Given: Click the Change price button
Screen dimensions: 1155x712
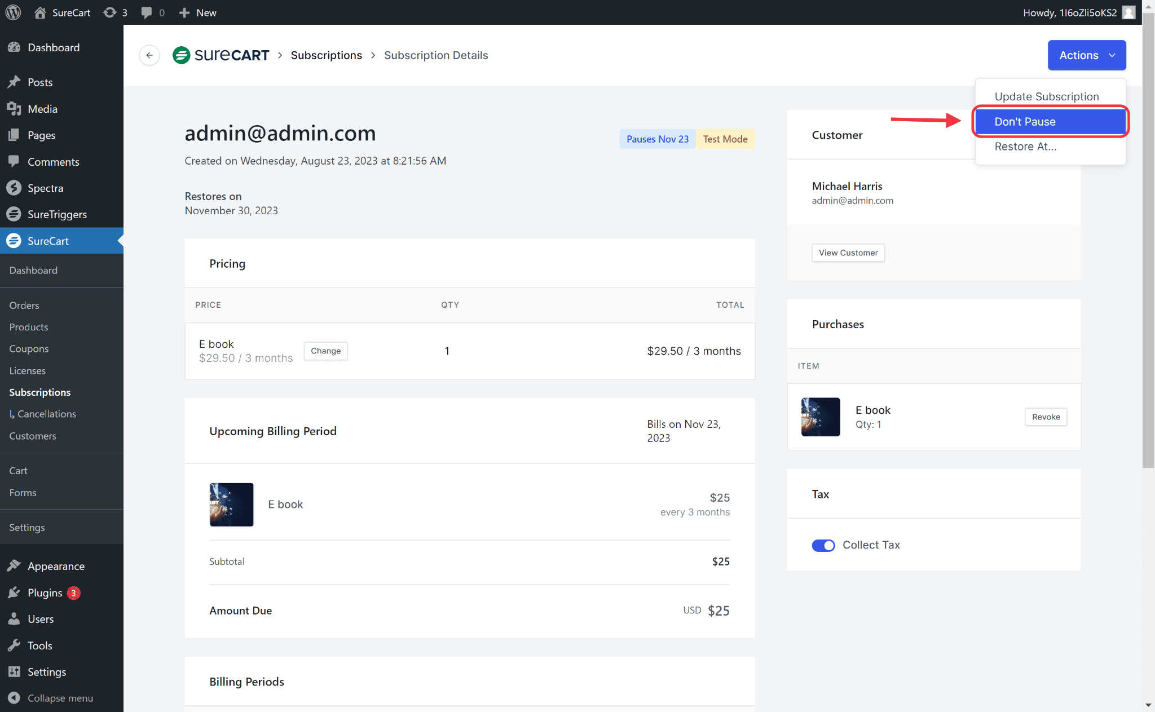Looking at the screenshot, I should (x=325, y=351).
